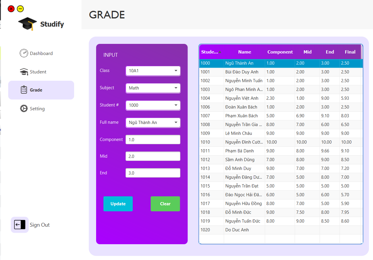Click student ID 1008 cell
This screenshot has width=373, height=260.
pos(212,125)
